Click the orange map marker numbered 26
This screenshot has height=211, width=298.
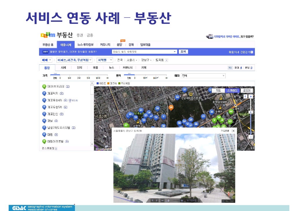171,108
